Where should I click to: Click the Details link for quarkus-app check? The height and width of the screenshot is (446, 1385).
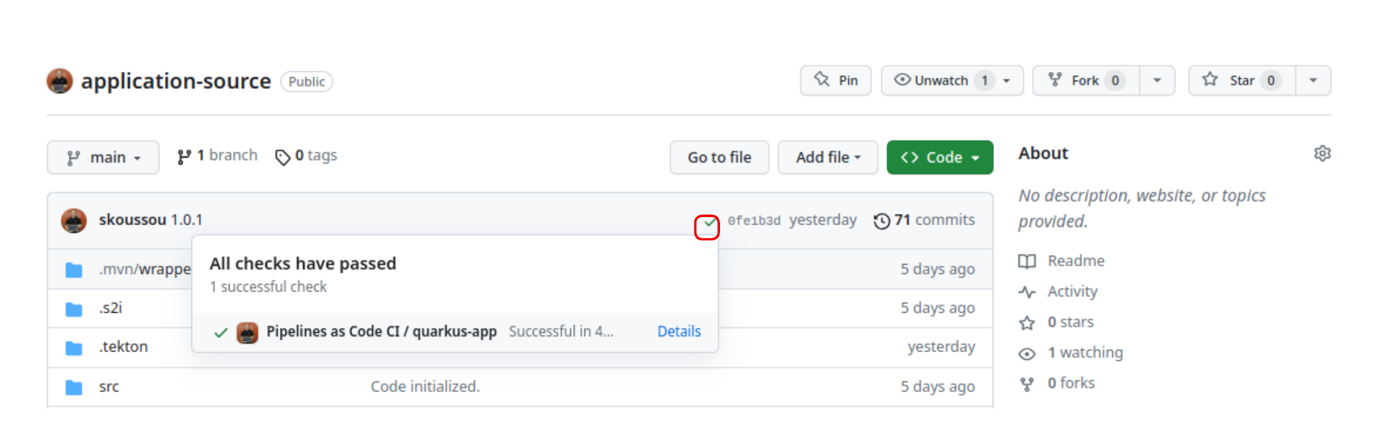679,332
